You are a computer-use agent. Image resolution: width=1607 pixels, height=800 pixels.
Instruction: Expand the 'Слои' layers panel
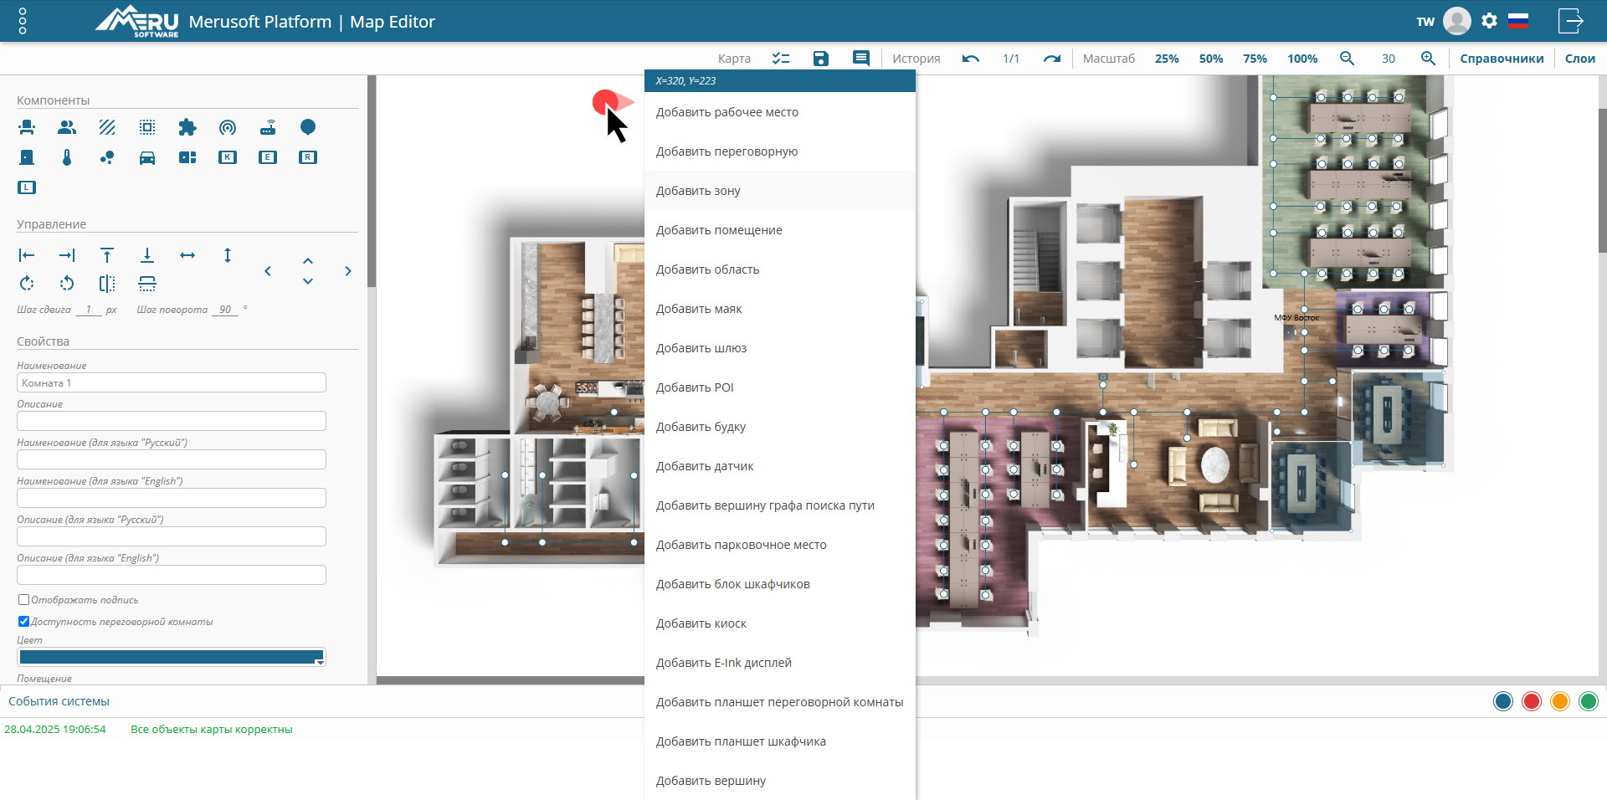click(x=1579, y=59)
